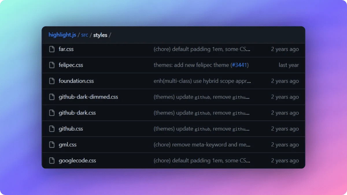
Task: Navigate to the src folder breadcrumb
Action: click(84, 35)
